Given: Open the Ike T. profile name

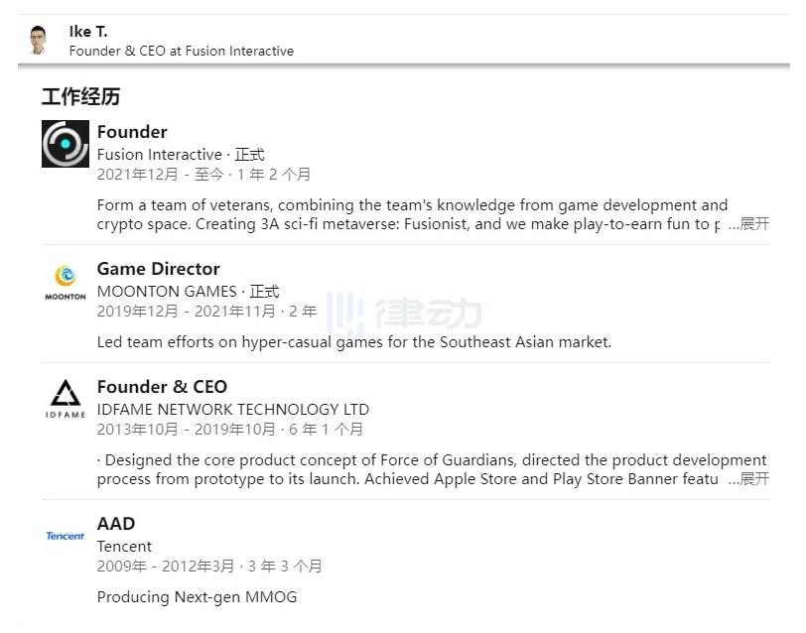Looking at the screenshot, I should click(x=88, y=32).
